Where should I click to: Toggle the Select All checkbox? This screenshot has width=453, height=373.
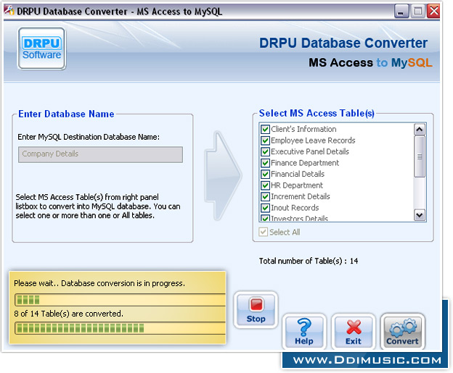[x=264, y=232]
